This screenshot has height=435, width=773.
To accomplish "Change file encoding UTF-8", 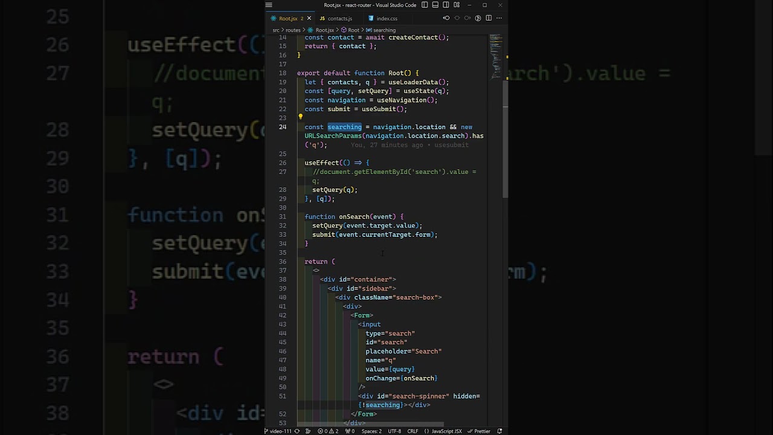I will pyautogui.click(x=394, y=431).
